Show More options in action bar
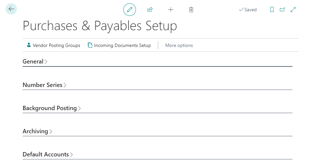This screenshot has height=166, width=316. pyautogui.click(x=179, y=45)
